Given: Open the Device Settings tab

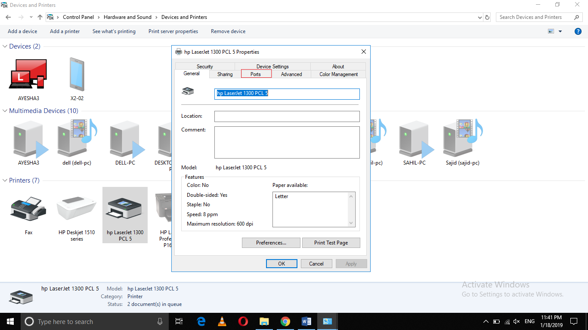Looking at the screenshot, I should (x=272, y=66).
